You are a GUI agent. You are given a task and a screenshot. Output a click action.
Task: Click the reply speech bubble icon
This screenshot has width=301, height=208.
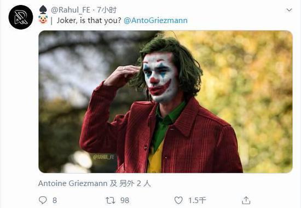tap(43, 200)
